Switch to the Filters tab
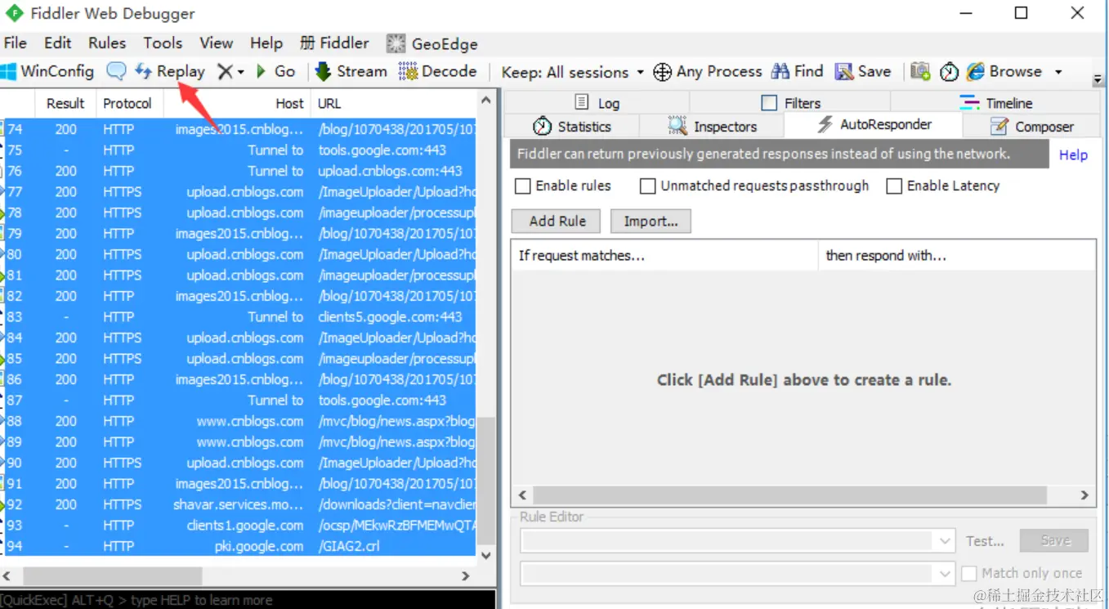The height and width of the screenshot is (609, 1109). (x=790, y=102)
